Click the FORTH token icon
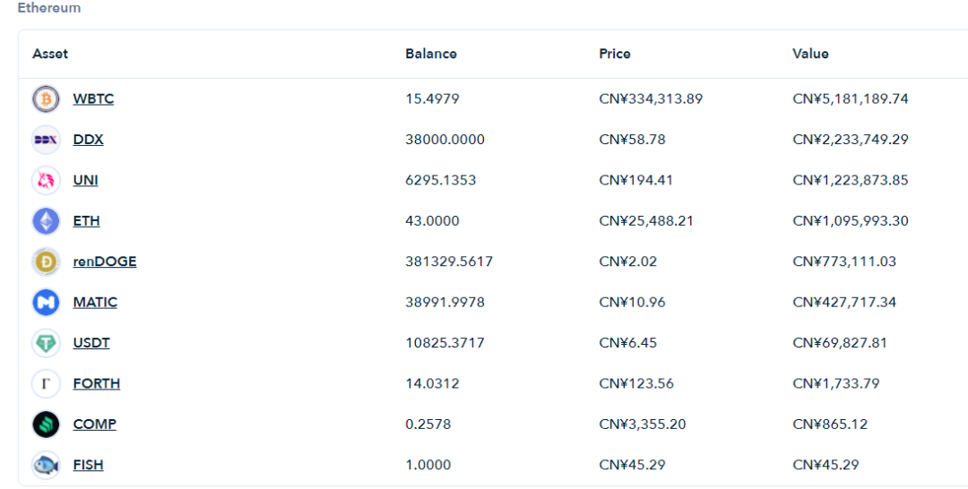 pyautogui.click(x=46, y=383)
